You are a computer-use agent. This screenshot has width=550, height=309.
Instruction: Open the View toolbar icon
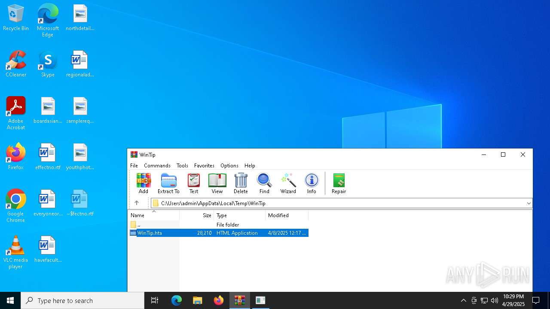point(217,184)
